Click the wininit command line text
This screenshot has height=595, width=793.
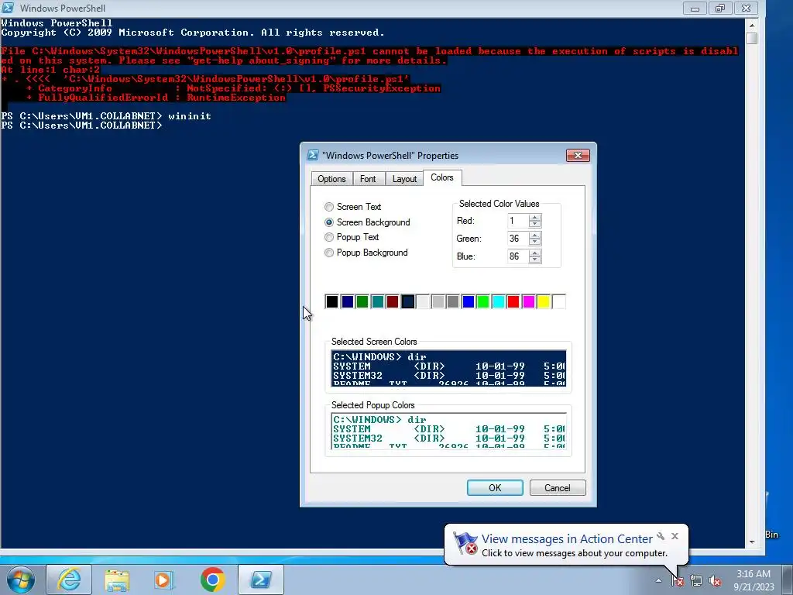coord(190,116)
